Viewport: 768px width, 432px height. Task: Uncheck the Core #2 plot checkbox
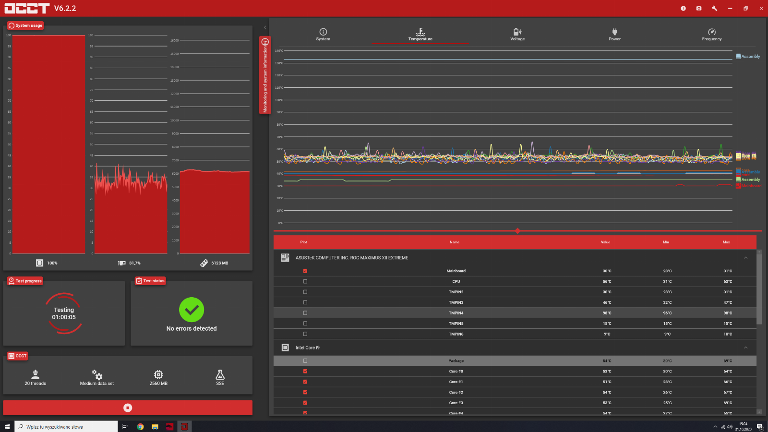coord(305,392)
